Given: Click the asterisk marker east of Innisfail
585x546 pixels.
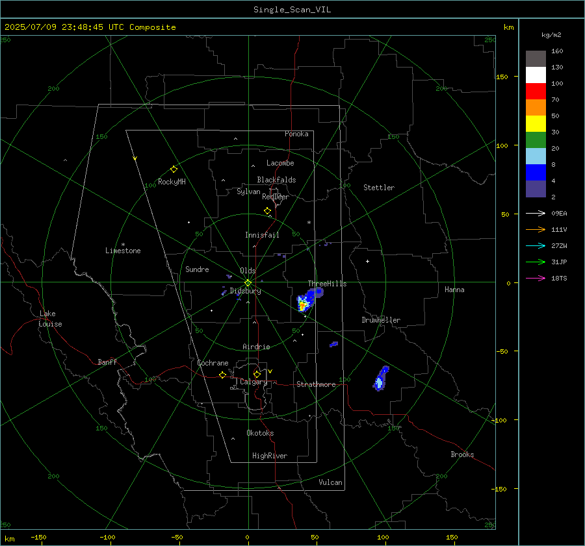Looking at the screenshot, I should 309,223.
